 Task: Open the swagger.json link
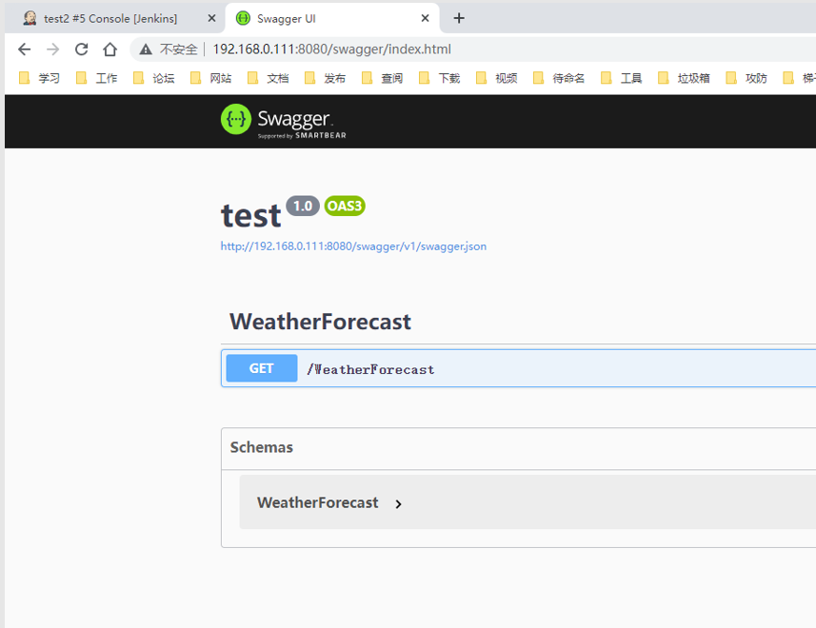353,246
